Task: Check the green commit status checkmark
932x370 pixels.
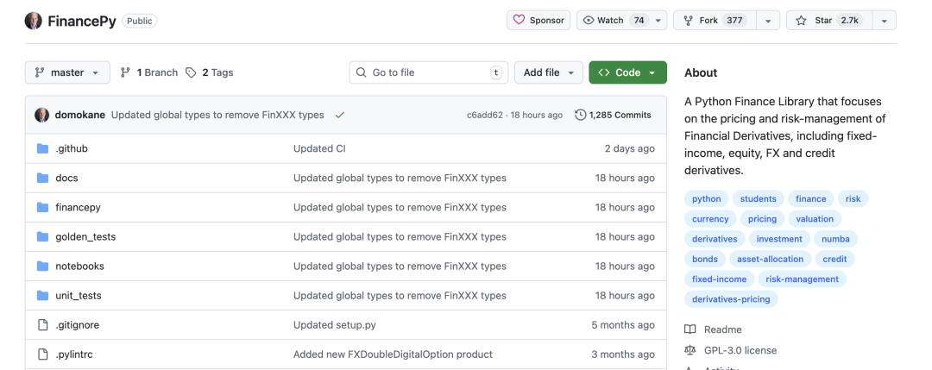Action: coord(339,115)
